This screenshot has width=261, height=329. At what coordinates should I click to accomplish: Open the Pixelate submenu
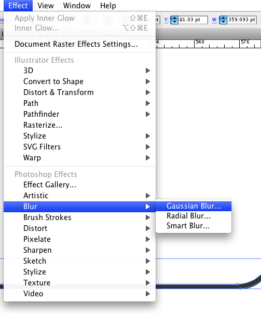tap(79, 239)
